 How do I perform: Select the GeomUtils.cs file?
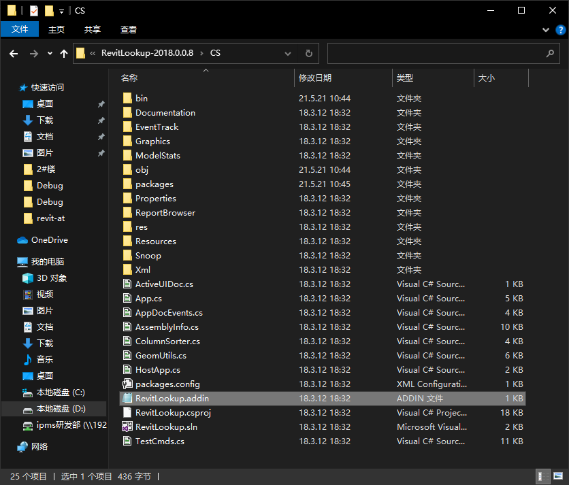point(161,356)
